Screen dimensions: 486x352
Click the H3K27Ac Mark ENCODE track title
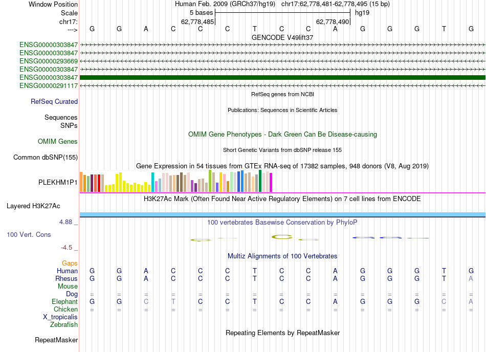(282, 199)
